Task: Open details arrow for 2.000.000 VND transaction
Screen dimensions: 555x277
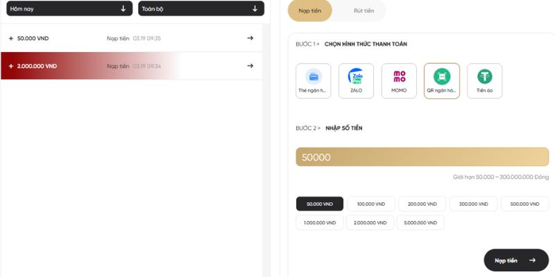Action: point(250,66)
